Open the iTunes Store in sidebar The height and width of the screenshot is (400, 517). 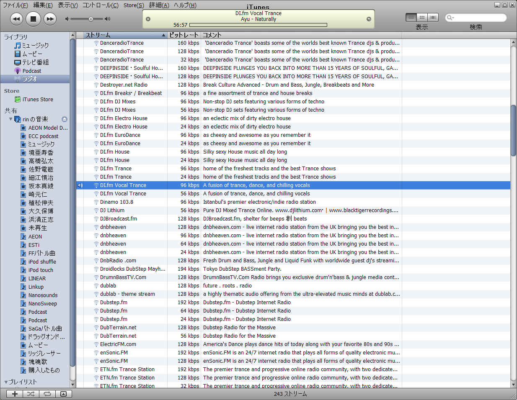click(34, 100)
